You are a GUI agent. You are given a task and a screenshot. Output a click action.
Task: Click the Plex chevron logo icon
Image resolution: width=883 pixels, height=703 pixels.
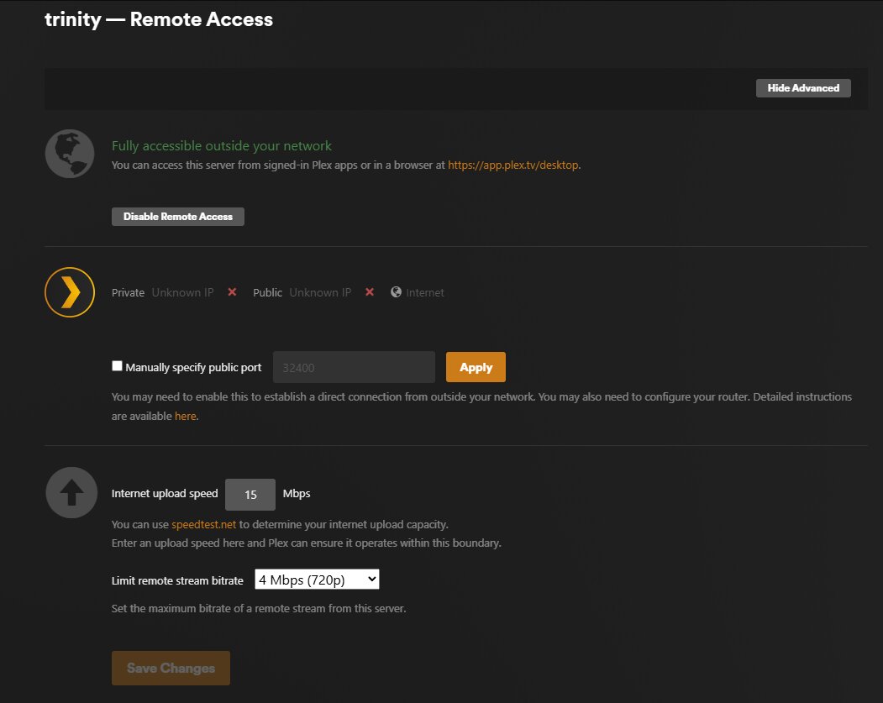click(x=70, y=292)
